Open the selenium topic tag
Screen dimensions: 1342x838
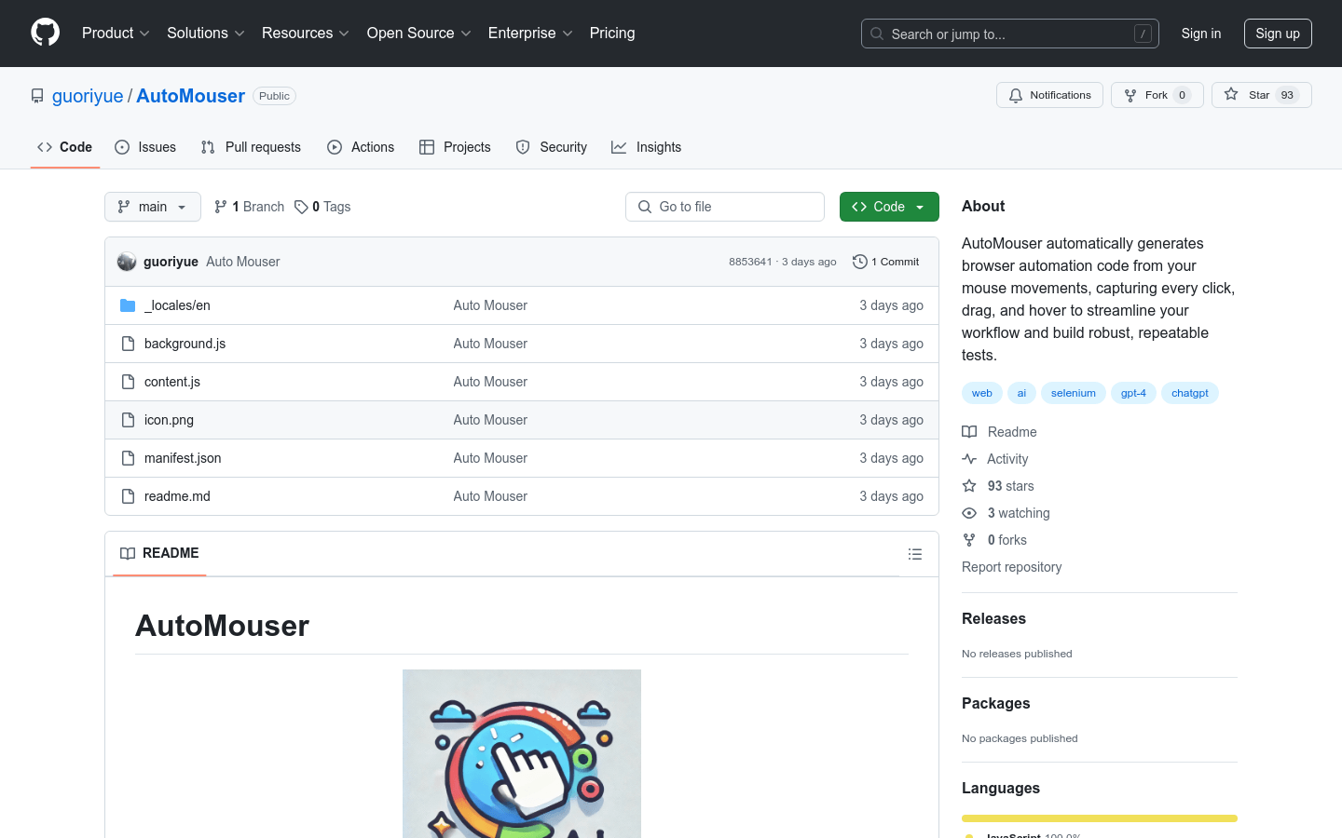pyautogui.click(x=1074, y=393)
